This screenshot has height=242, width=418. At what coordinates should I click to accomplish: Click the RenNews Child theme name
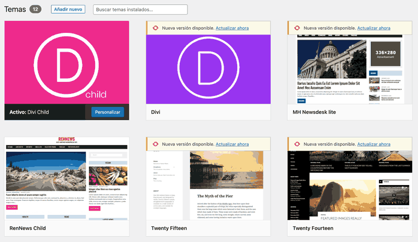28,228
